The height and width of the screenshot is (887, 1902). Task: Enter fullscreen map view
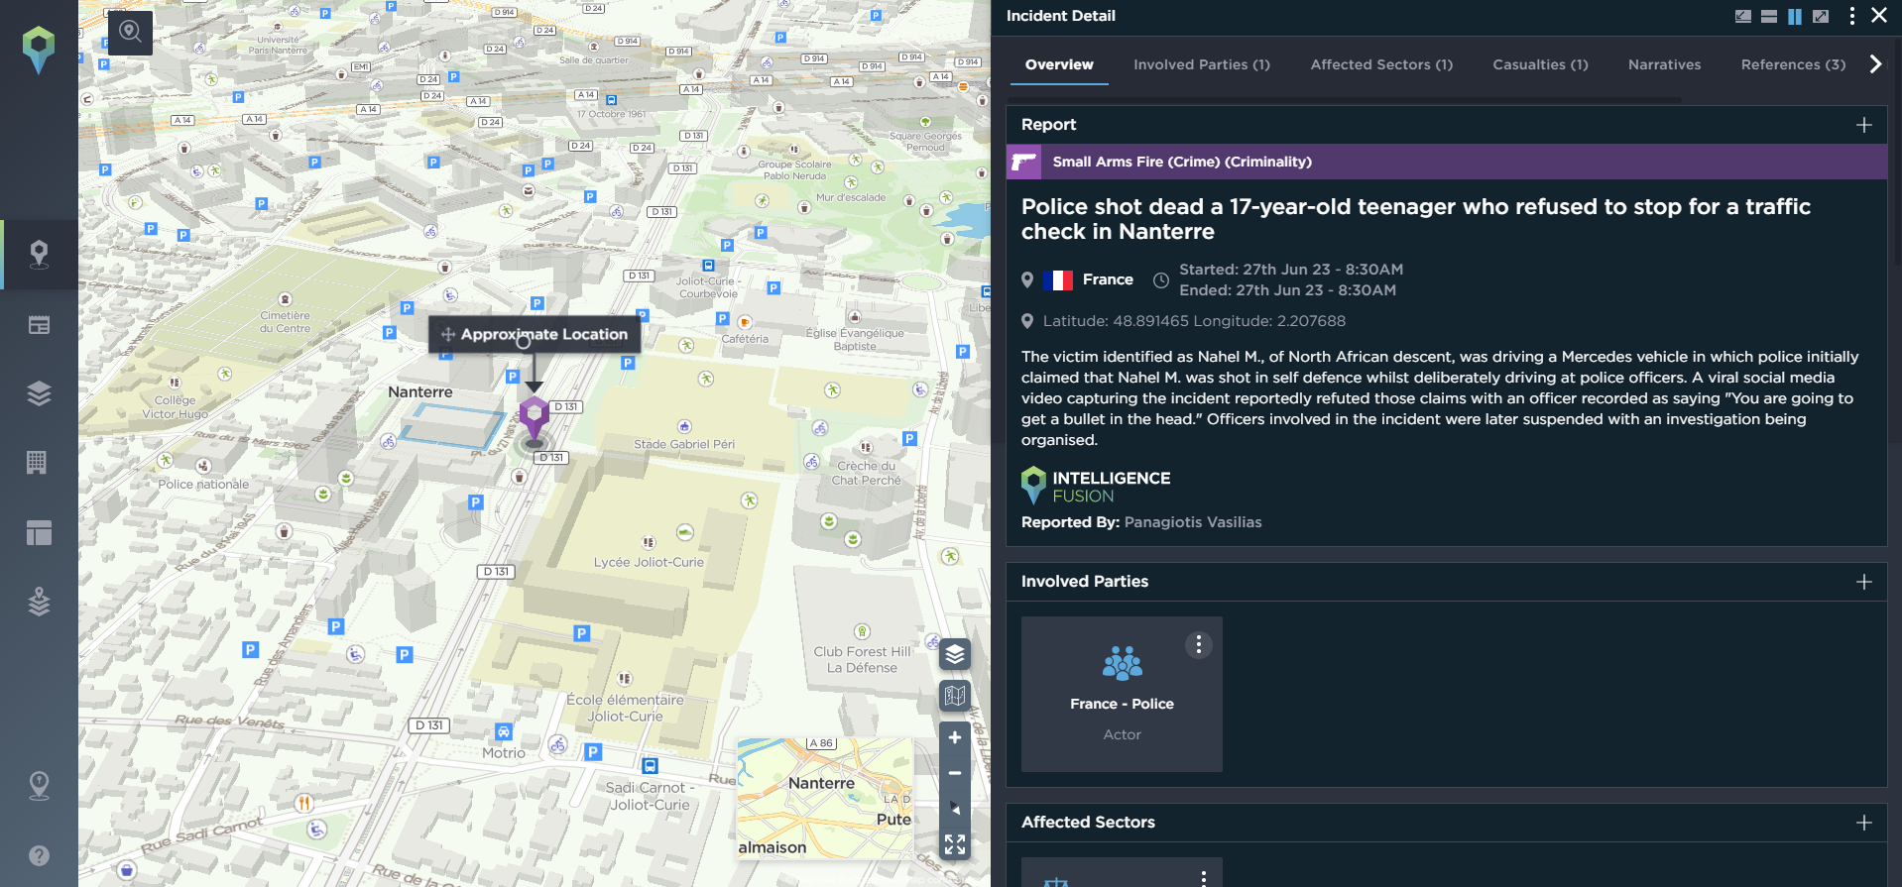point(954,844)
